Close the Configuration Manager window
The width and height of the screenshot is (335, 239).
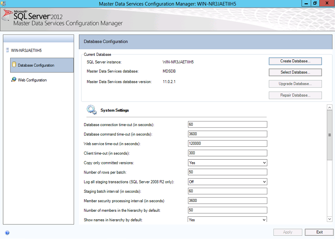[x=327, y=3]
